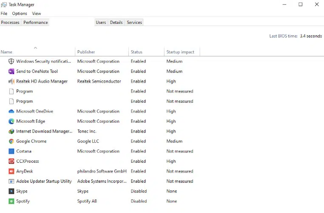Click the Skype startup entry icon

[11, 191]
